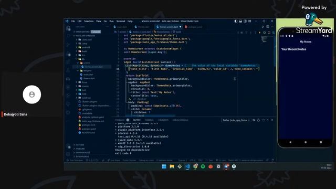Toggle the primary side bar layout

236,21
